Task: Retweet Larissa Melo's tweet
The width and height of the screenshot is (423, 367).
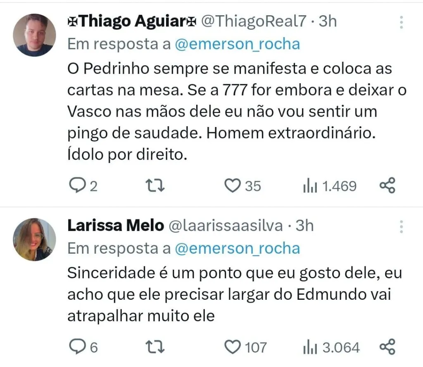Action: point(156,347)
